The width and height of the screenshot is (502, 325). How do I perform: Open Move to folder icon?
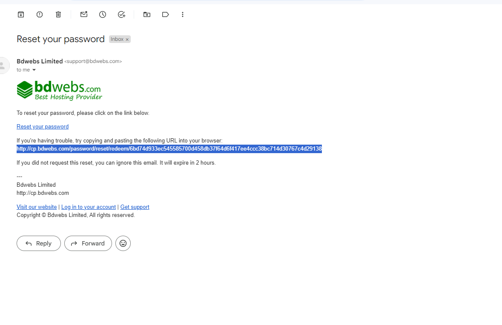point(146,14)
